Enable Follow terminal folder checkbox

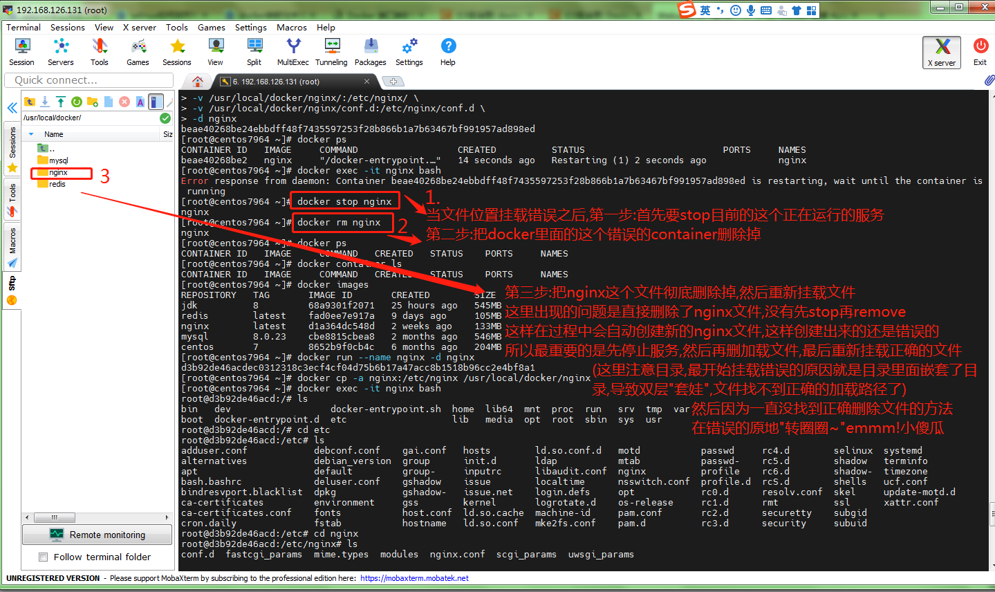tap(44, 557)
